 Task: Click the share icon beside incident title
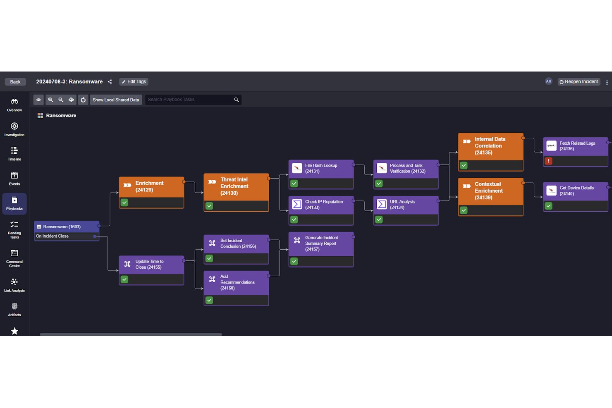click(110, 82)
